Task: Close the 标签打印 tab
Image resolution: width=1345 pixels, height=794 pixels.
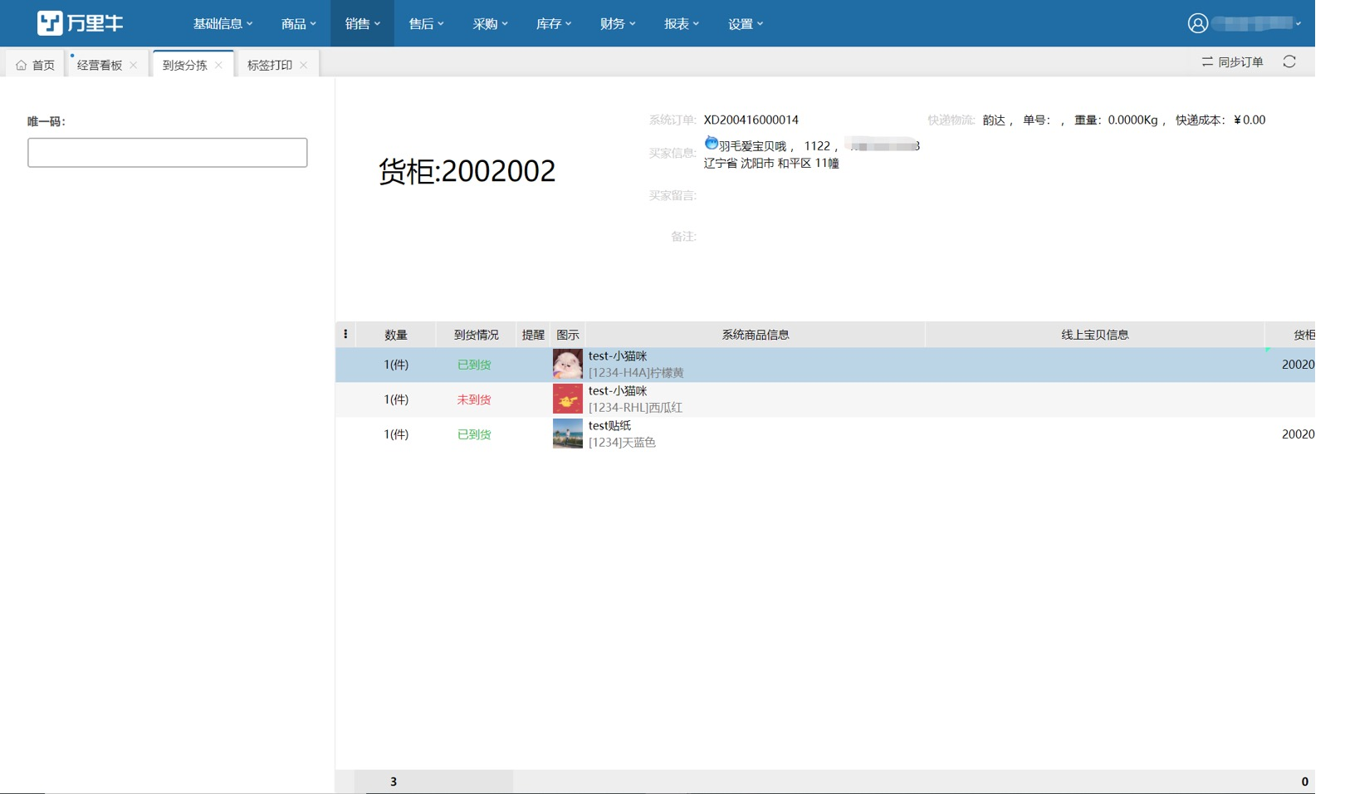Action: [x=304, y=65]
